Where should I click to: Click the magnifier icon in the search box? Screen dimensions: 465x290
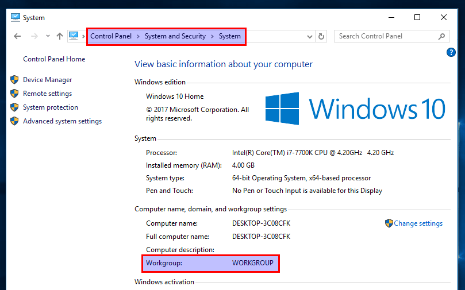(x=441, y=36)
